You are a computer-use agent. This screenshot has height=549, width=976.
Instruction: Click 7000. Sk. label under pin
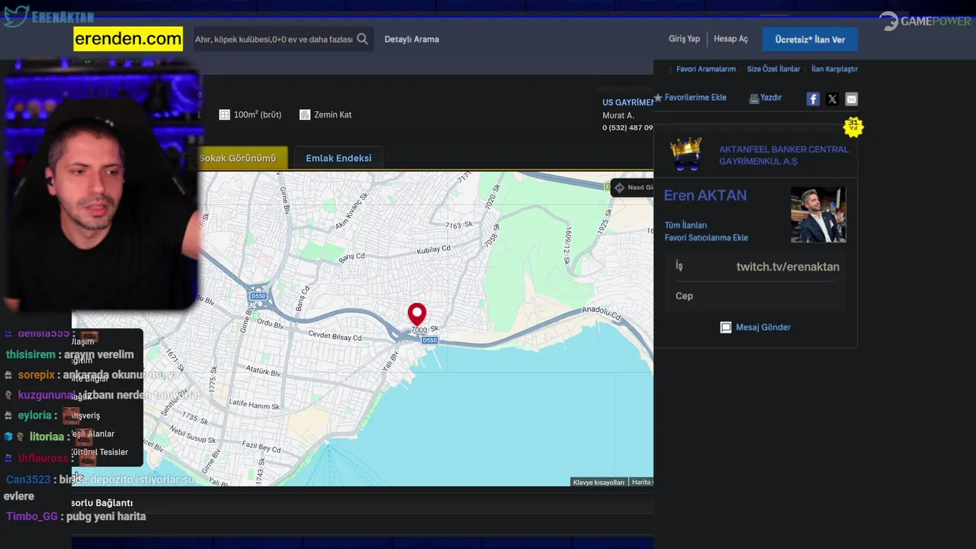click(425, 329)
